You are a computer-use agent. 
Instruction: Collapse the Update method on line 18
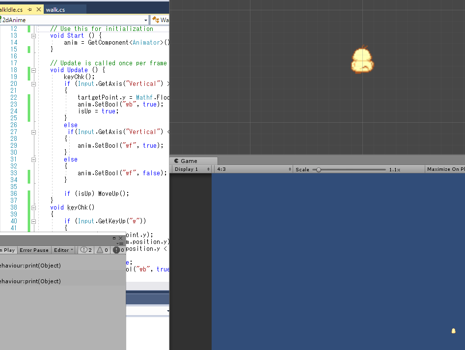click(x=33, y=70)
